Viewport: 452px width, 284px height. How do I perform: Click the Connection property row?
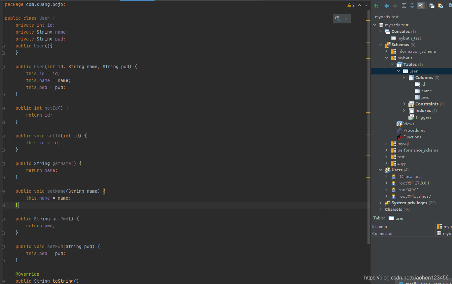[x=411, y=234]
